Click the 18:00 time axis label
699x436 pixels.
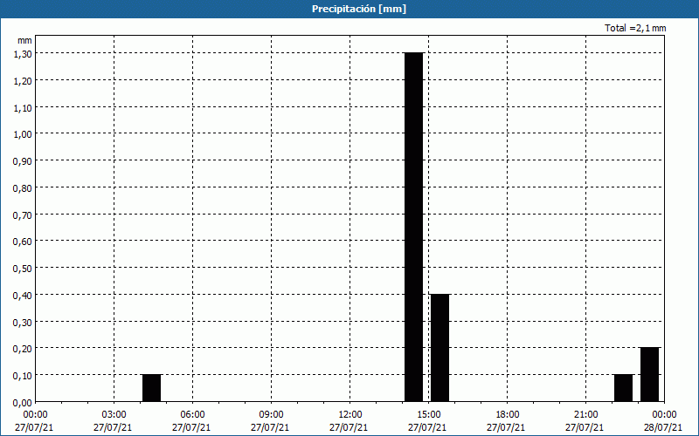(507, 415)
